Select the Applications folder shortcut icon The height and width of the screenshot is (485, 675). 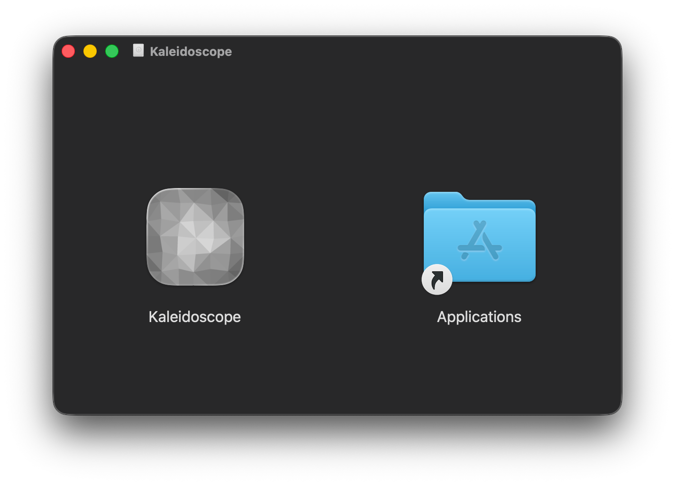point(479,242)
